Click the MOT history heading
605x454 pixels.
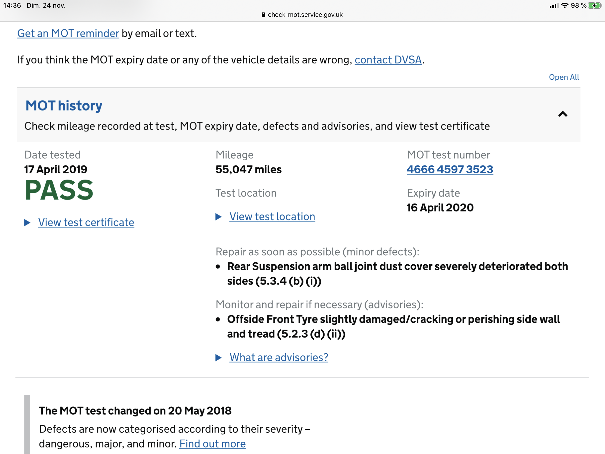(64, 106)
